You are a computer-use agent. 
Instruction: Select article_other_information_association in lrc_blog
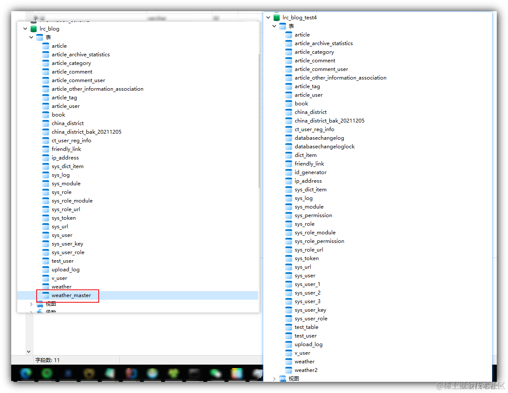click(97, 89)
